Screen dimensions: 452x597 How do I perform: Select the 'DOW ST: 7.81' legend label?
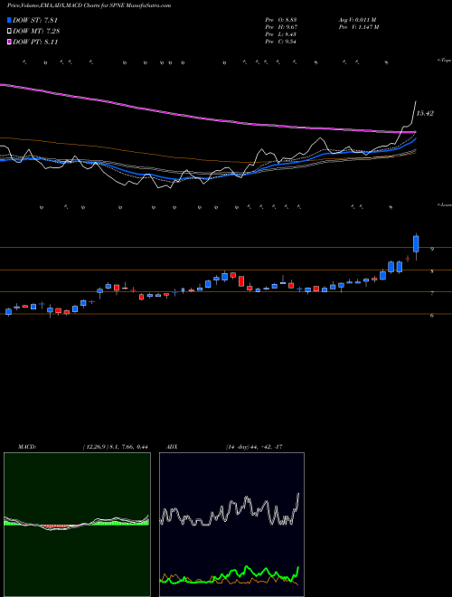point(35,20)
